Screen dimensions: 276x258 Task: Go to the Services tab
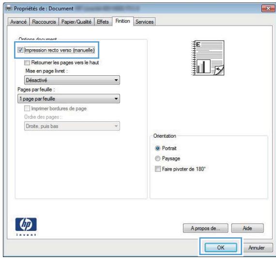tap(144, 22)
